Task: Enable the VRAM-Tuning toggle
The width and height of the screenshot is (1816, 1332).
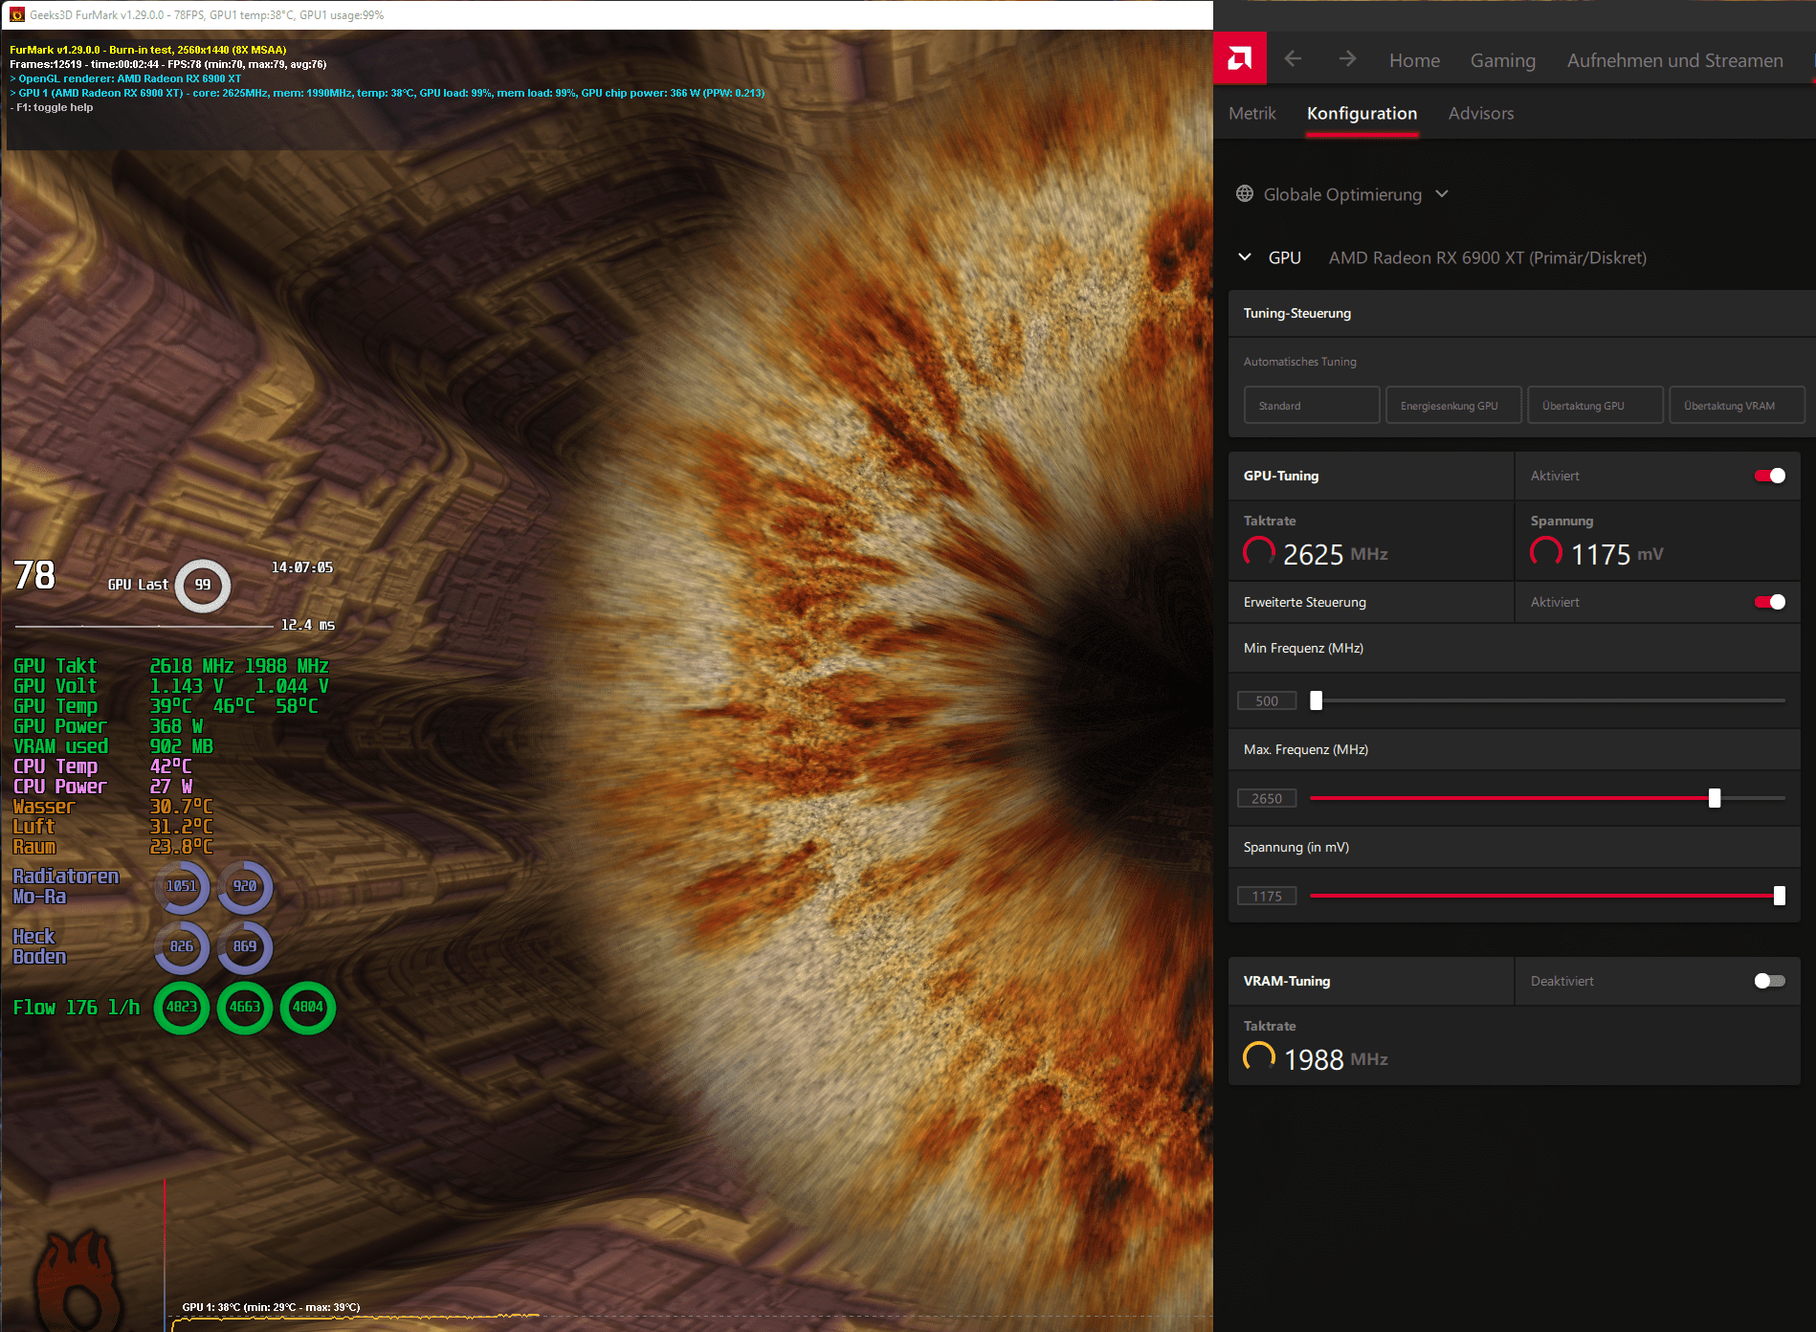Action: tap(1770, 981)
